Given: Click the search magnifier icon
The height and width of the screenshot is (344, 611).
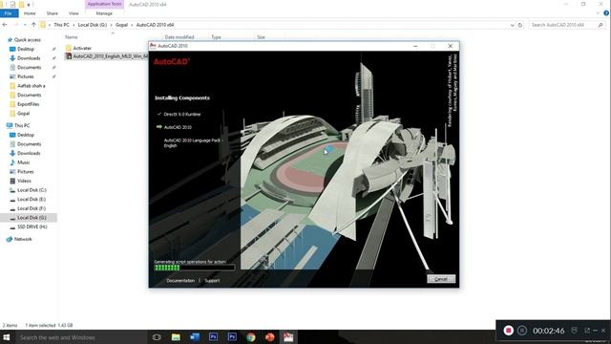Looking at the screenshot, I should (600, 25).
